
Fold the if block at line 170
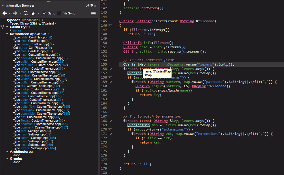click(110, 129)
